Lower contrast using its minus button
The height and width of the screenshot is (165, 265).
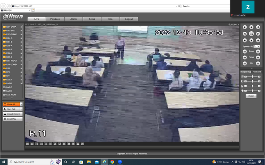(246, 81)
